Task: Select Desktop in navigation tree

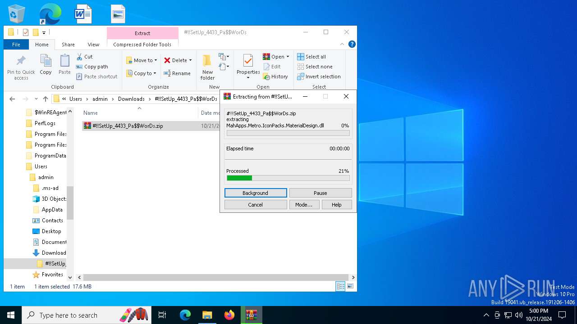Action: tap(51, 231)
